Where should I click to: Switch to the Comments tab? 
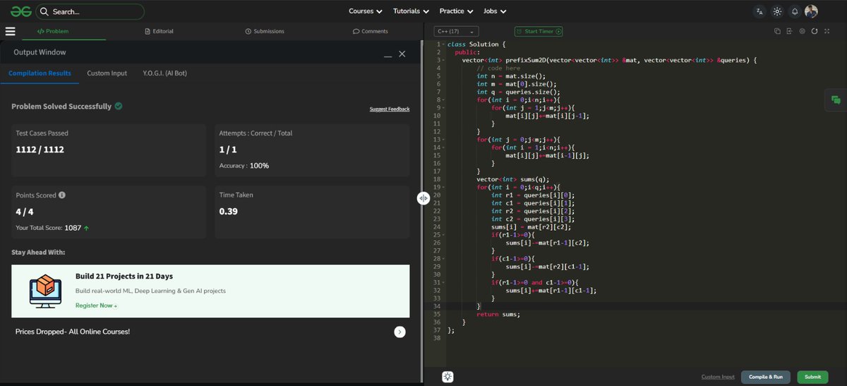(x=371, y=31)
